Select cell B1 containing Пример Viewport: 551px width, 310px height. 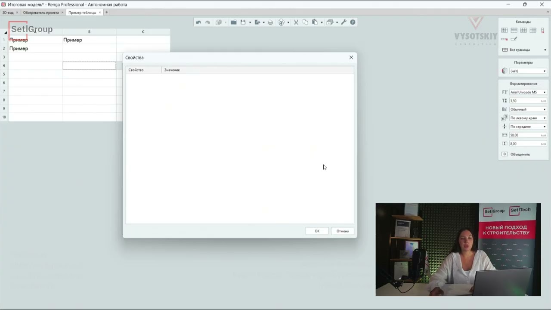point(89,40)
